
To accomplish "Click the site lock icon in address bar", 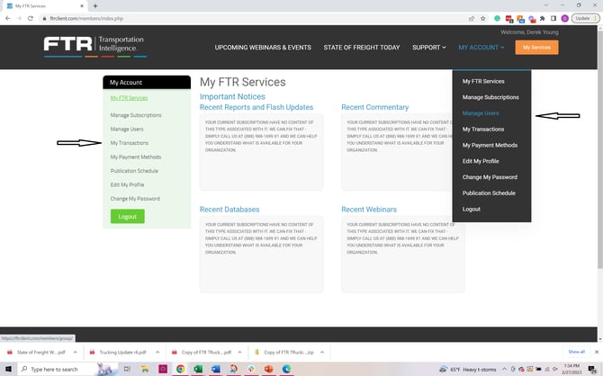I will (x=45, y=19).
